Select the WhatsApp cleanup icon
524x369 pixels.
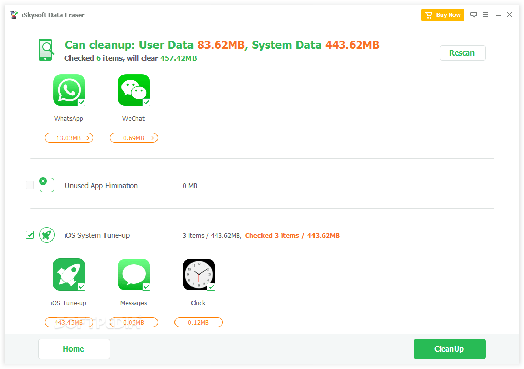pos(68,90)
